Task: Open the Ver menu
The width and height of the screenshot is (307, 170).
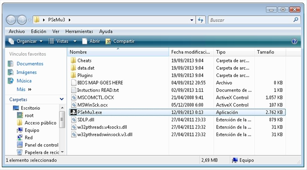Action: coord(56,31)
